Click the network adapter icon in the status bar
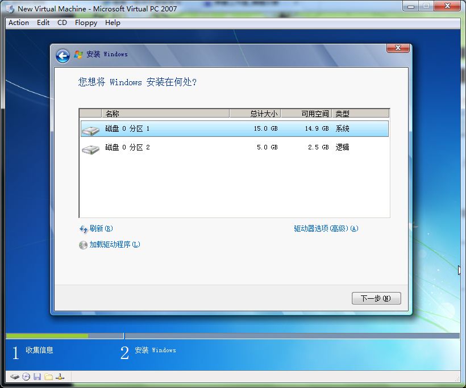Screen dimensions: 466x388 [x=60, y=376]
